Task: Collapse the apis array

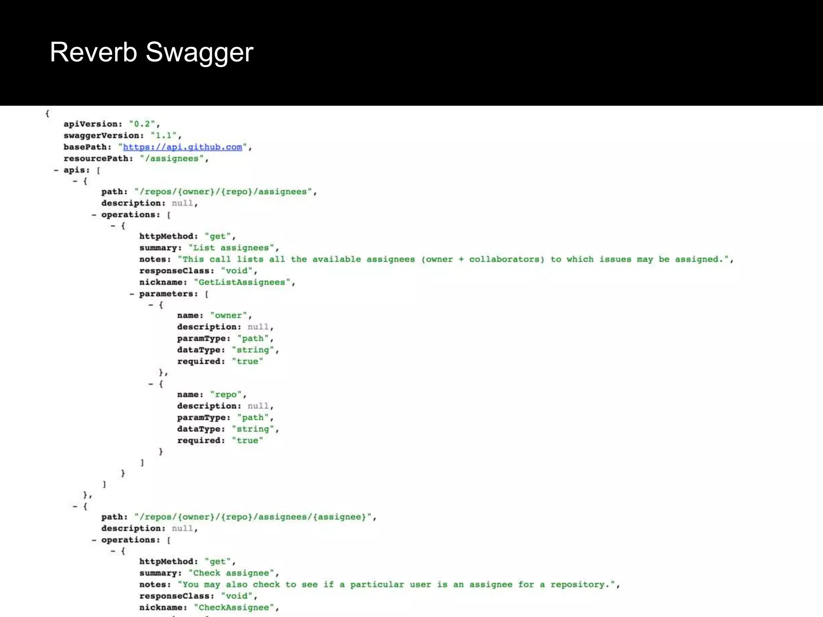Action: (x=56, y=170)
